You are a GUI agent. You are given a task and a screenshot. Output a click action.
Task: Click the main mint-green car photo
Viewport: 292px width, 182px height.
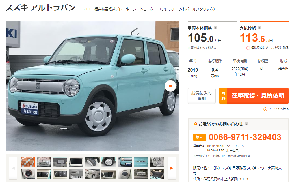coord(92,86)
